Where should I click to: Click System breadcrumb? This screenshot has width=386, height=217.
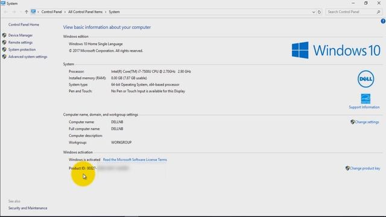pos(114,12)
